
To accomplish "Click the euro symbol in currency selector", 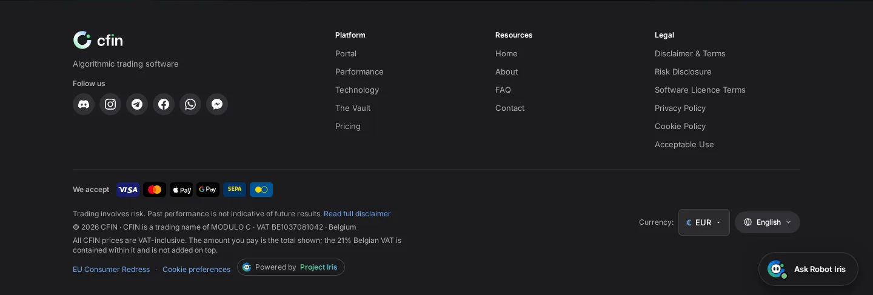I will coord(689,222).
